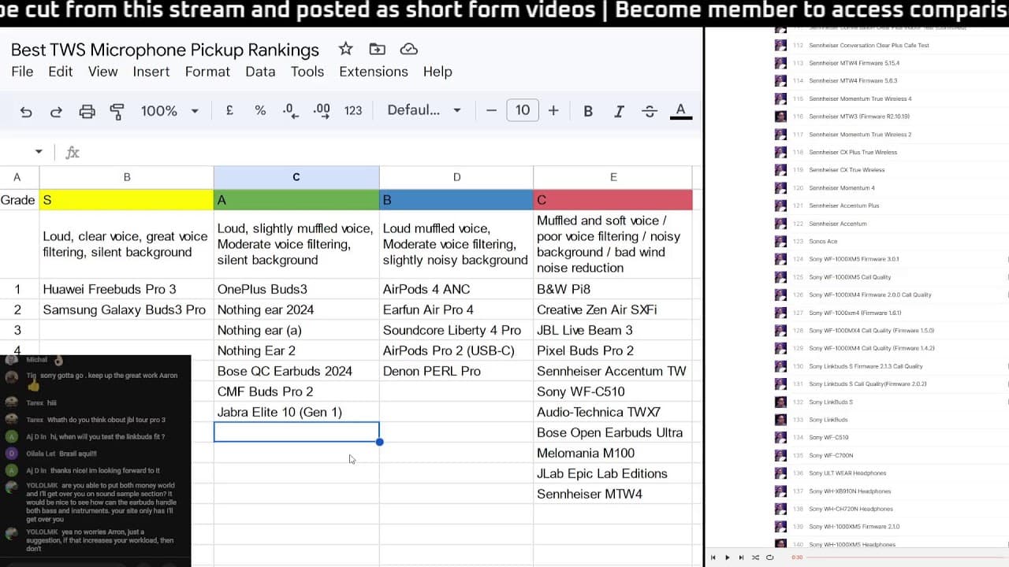1009x567 pixels.
Task: Select the Sennheiser MTW4 cell in column E
Action: pyautogui.click(x=613, y=494)
